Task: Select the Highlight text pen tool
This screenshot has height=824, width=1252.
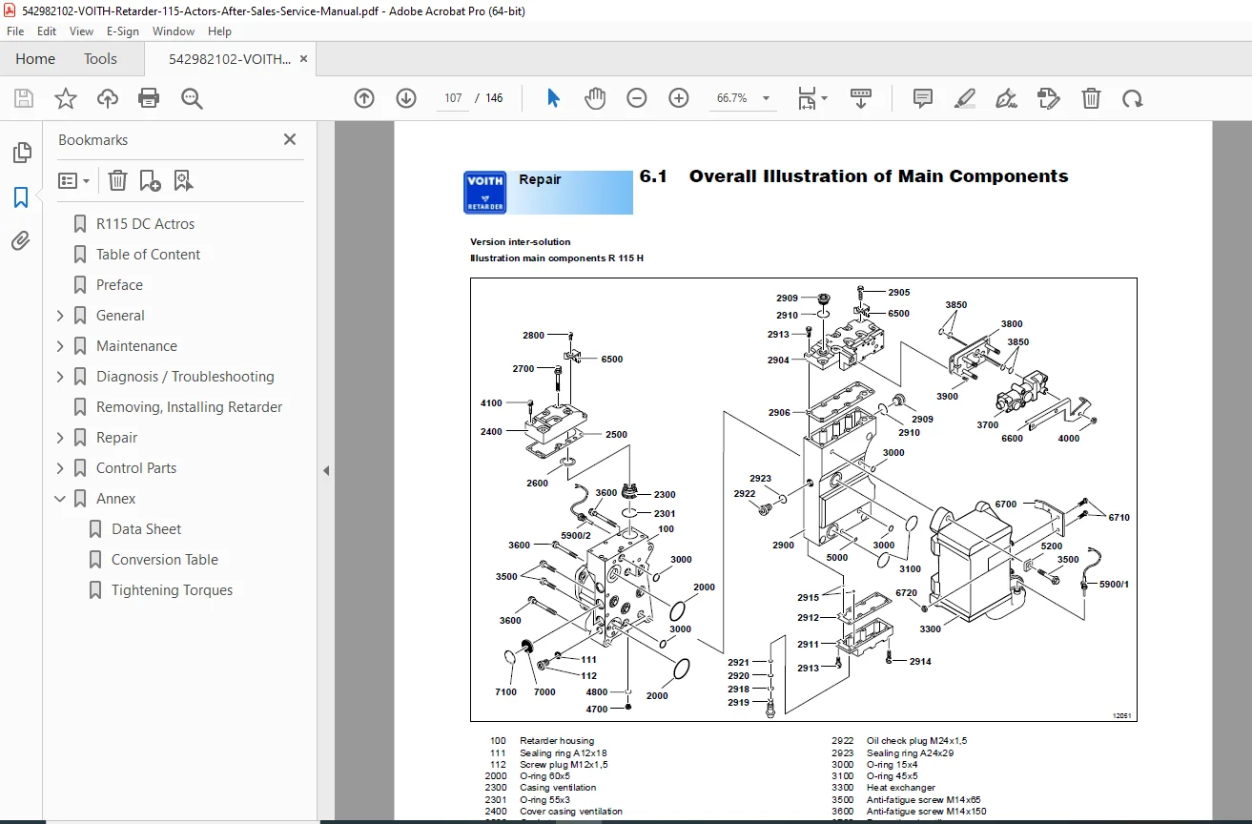Action: (965, 98)
